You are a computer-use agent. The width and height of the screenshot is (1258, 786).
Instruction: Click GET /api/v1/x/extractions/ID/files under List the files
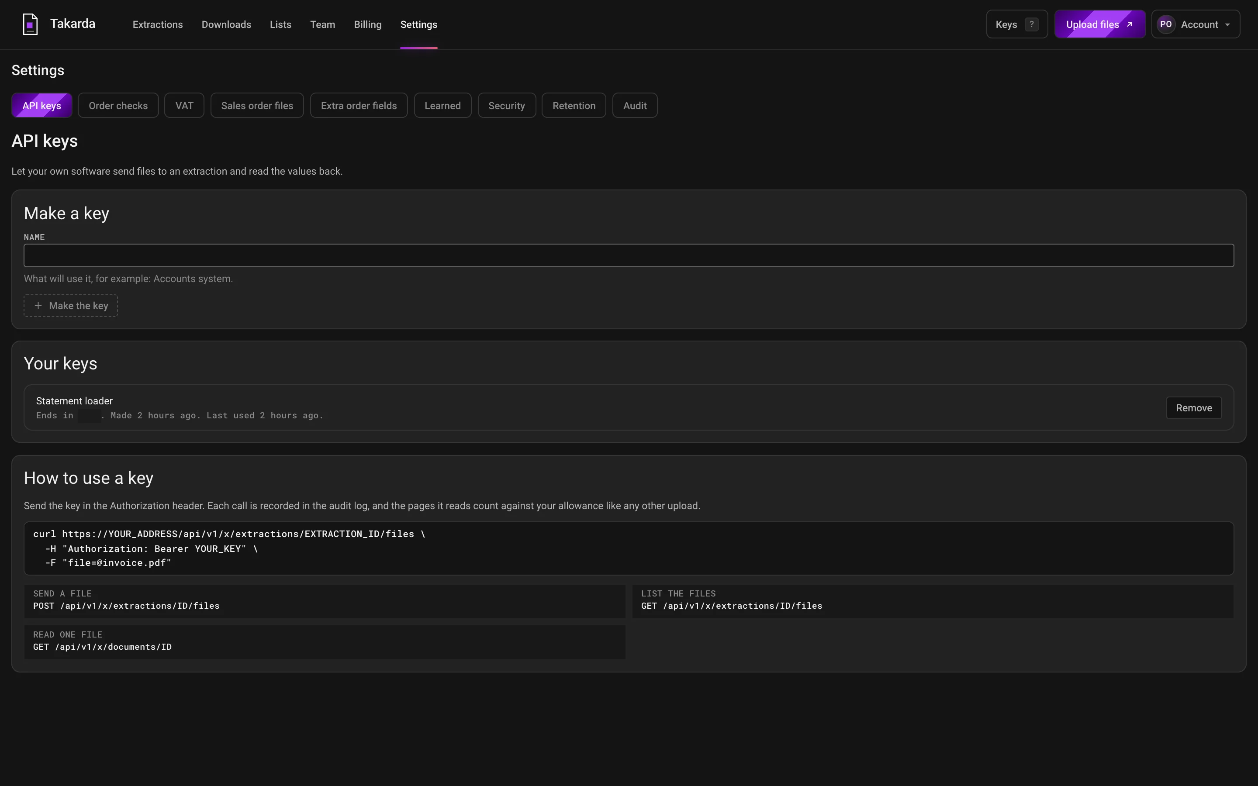tap(731, 606)
